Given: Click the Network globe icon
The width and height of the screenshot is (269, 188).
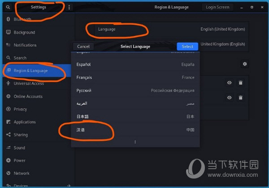Looking at the screenshot, I should pyautogui.click(x=8, y=173).
